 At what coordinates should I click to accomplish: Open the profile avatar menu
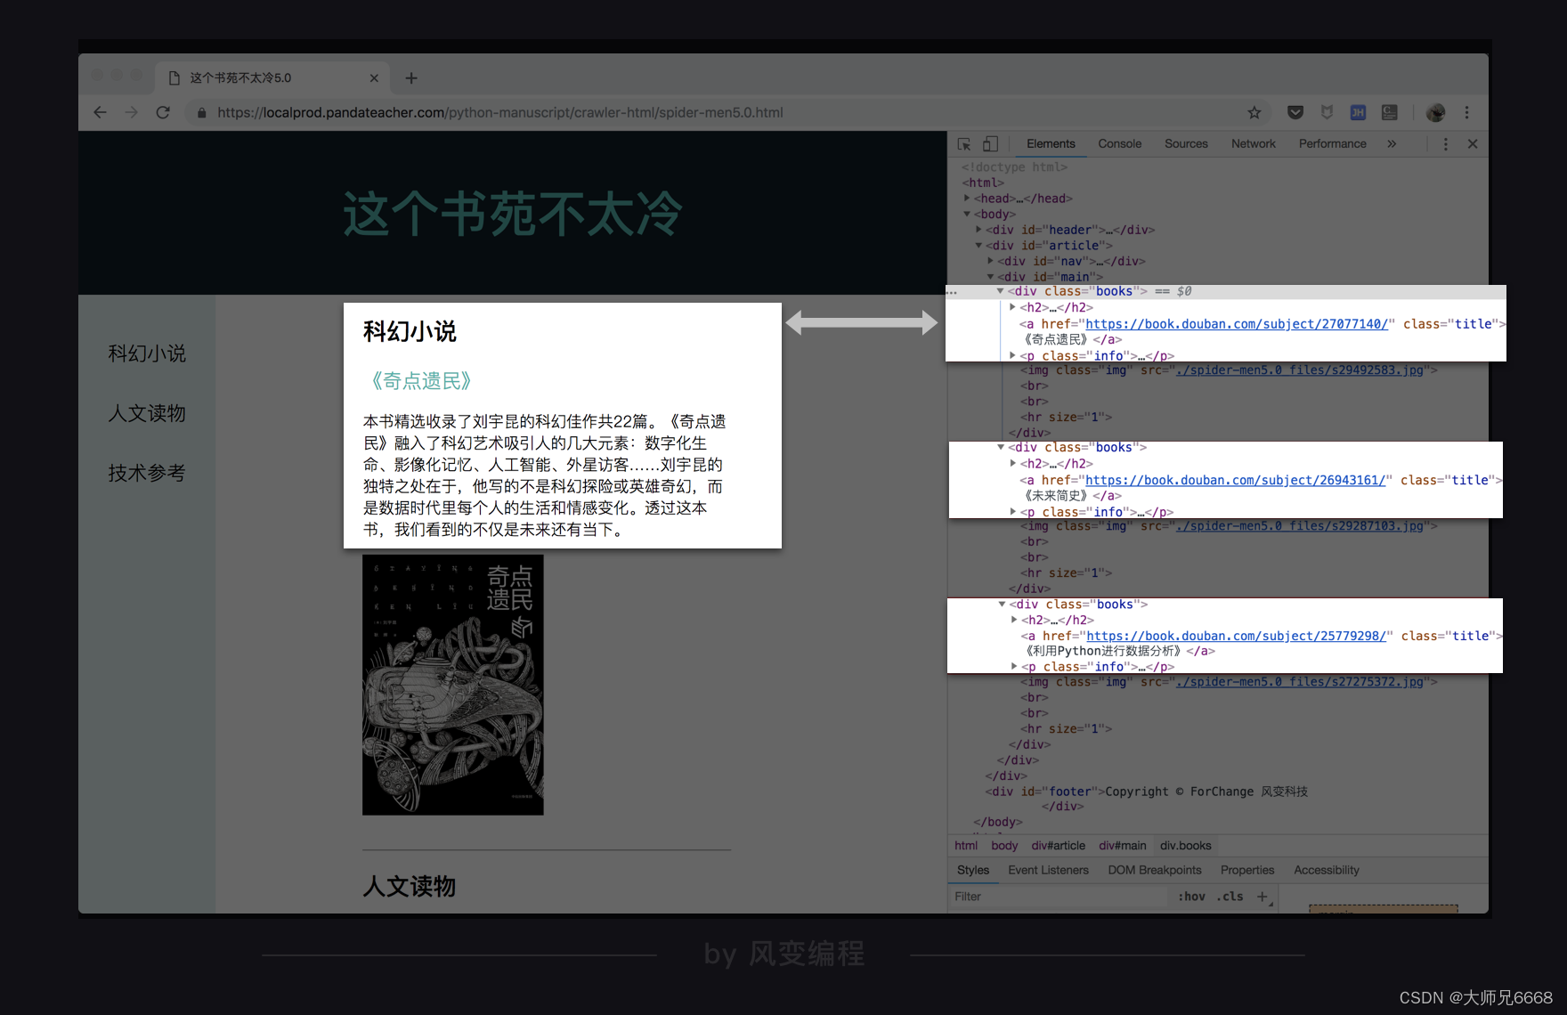[1435, 112]
